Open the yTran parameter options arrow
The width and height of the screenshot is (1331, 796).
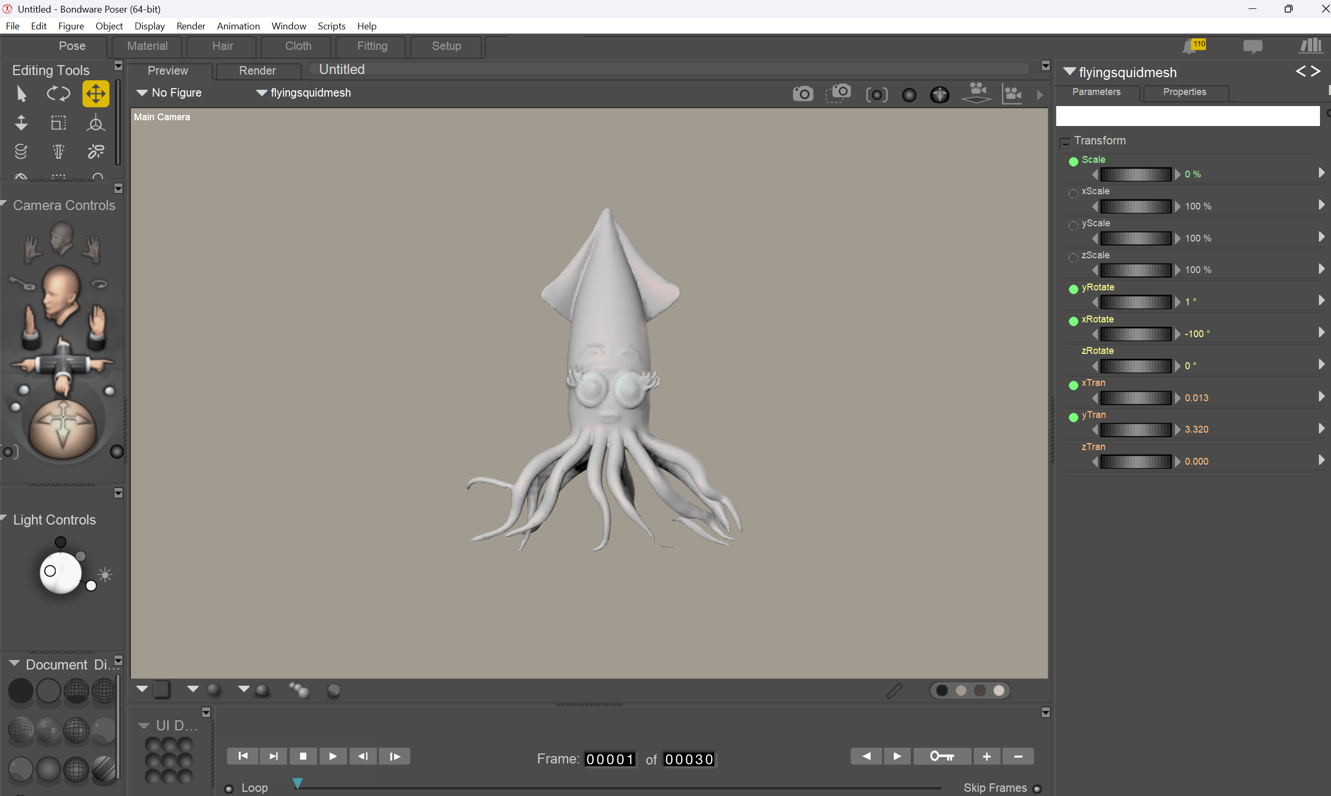pos(1322,428)
